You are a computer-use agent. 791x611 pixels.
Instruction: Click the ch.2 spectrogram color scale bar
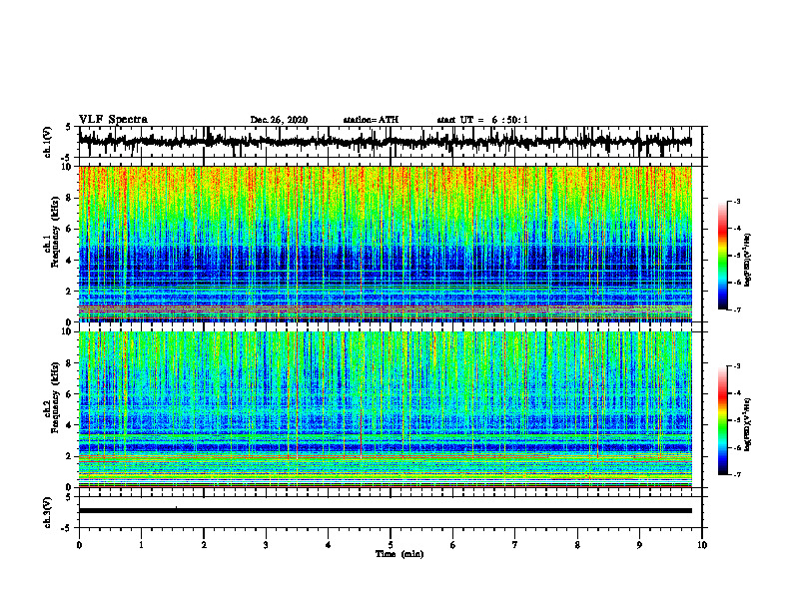coord(722,420)
